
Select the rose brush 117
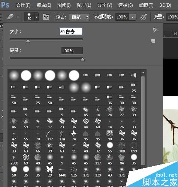tap(98, 159)
